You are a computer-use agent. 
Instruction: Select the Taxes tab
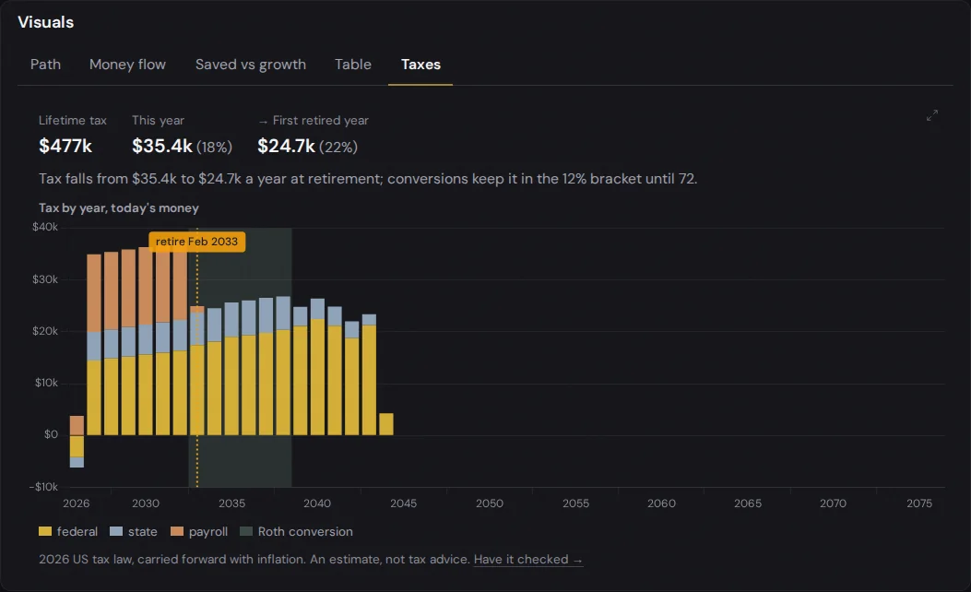click(x=420, y=65)
